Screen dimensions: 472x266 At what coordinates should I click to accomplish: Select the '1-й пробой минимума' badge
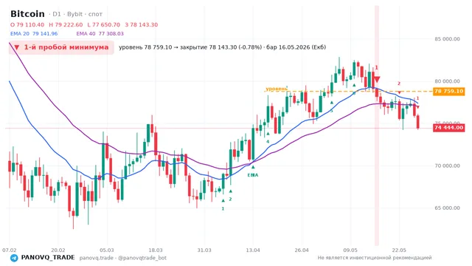point(61,47)
